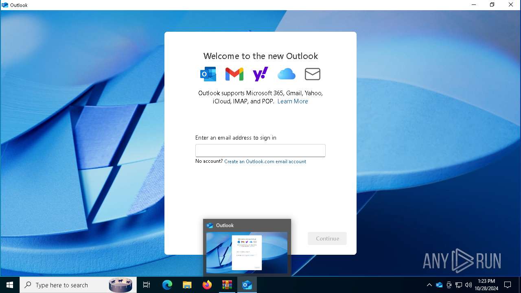Minimize the Outlook window
The image size is (521, 293).
pyautogui.click(x=474, y=5)
